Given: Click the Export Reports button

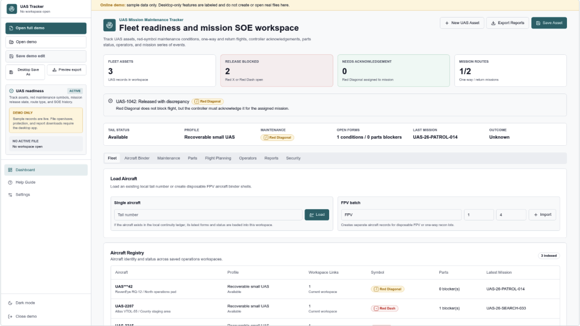Looking at the screenshot, I should coord(508,23).
